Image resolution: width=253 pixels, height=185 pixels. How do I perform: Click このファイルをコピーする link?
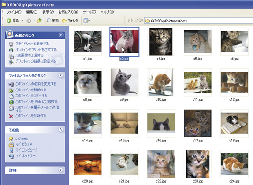31,96
